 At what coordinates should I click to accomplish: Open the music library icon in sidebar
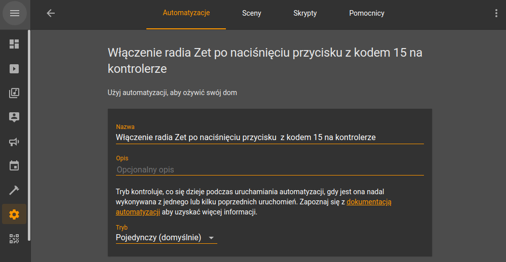coord(14,93)
